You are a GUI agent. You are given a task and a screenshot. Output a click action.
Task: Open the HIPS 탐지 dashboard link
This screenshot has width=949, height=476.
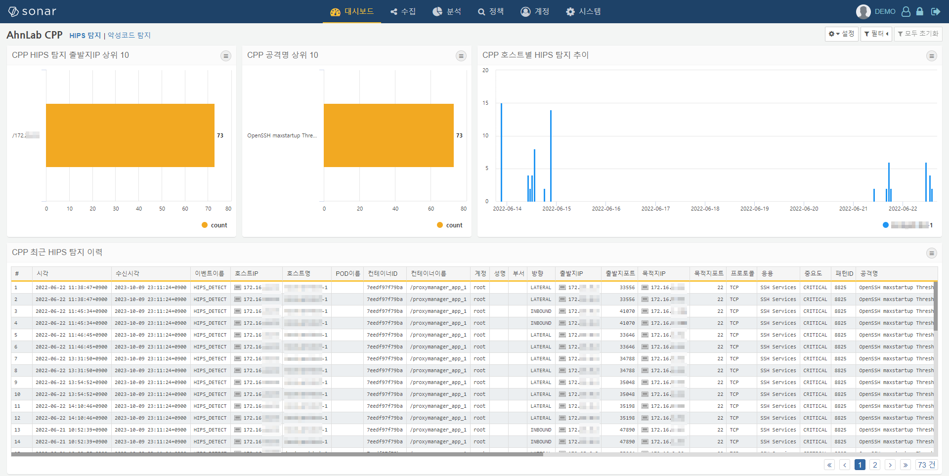coord(85,35)
